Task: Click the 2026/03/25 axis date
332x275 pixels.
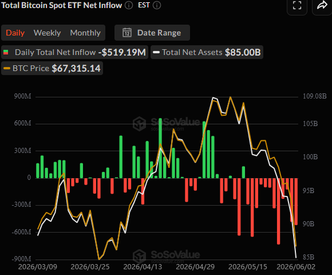Action: [x=90, y=267]
